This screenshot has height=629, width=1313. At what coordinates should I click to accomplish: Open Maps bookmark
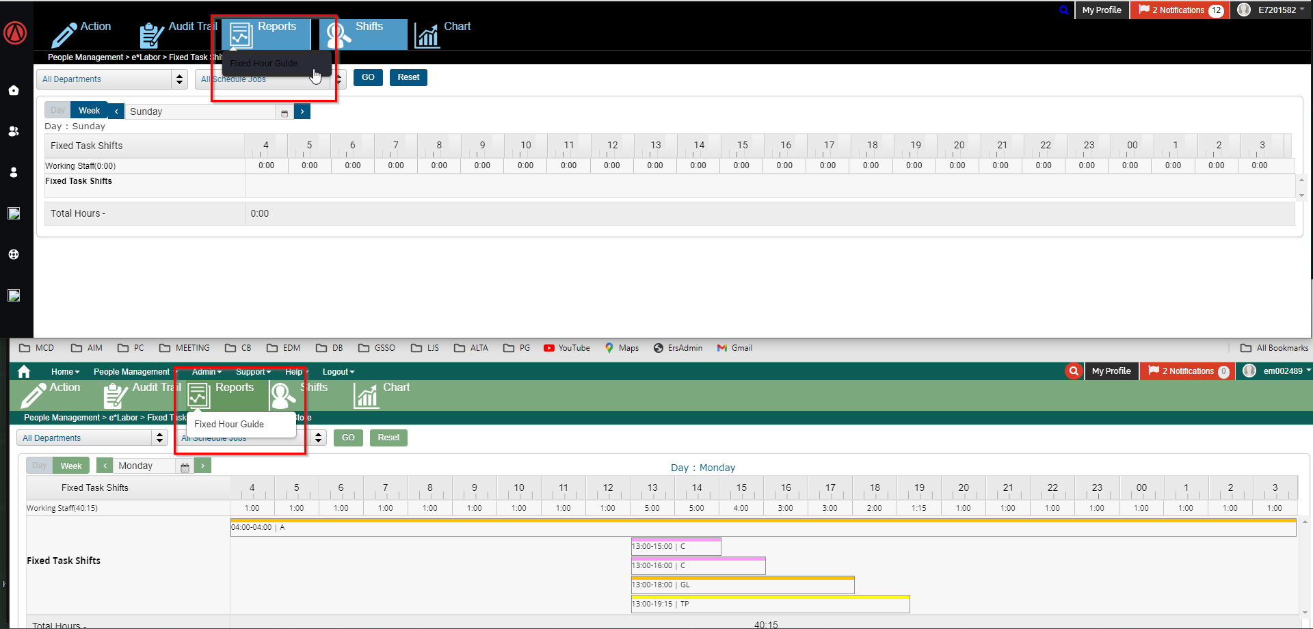point(622,348)
